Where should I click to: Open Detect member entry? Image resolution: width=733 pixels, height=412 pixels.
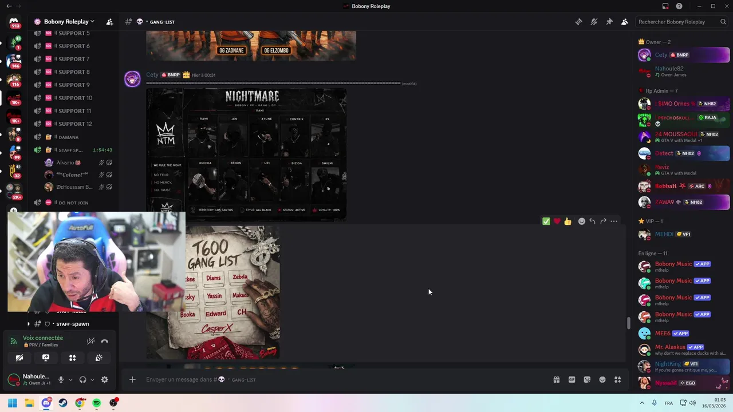coord(684,153)
